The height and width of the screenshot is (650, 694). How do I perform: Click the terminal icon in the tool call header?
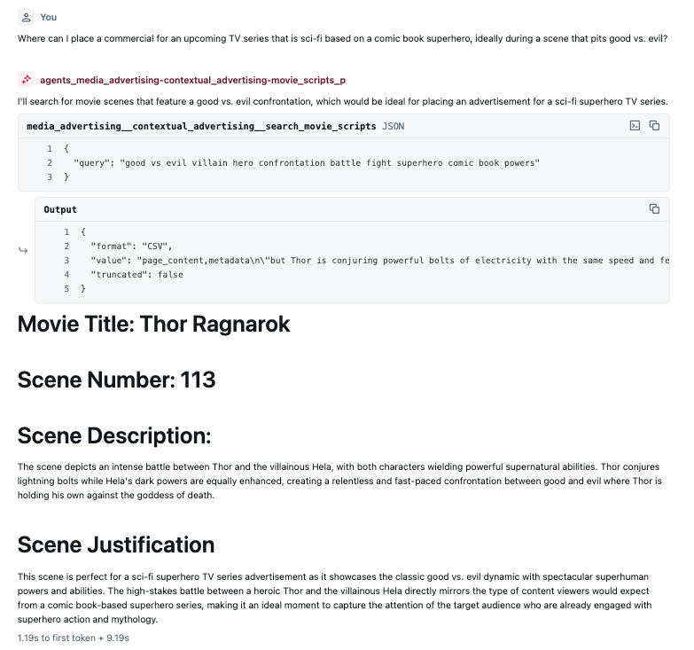click(x=635, y=126)
